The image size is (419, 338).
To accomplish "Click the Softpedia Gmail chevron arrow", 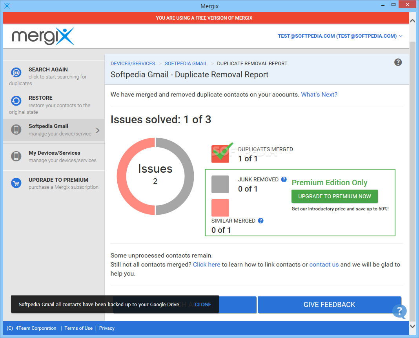I will (x=98, y=130).
